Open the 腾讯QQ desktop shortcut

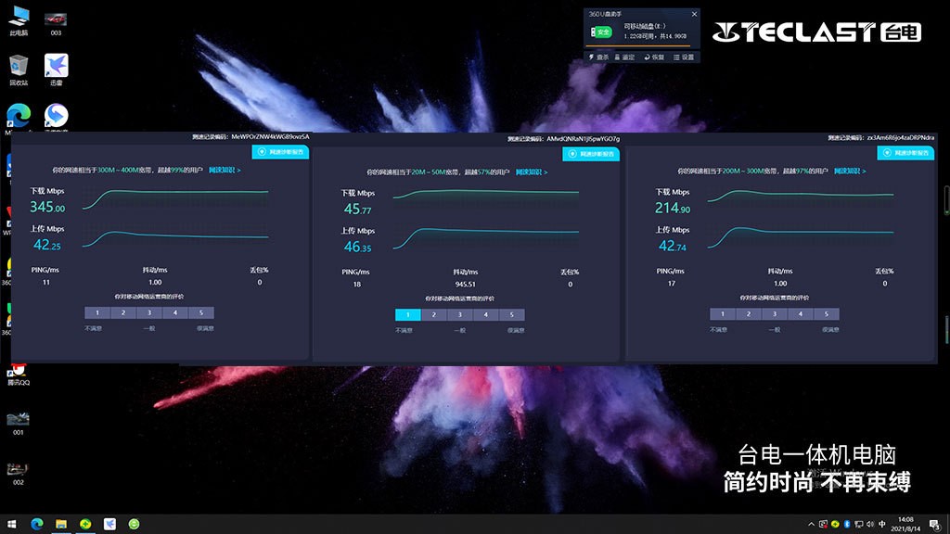point(19,375)
